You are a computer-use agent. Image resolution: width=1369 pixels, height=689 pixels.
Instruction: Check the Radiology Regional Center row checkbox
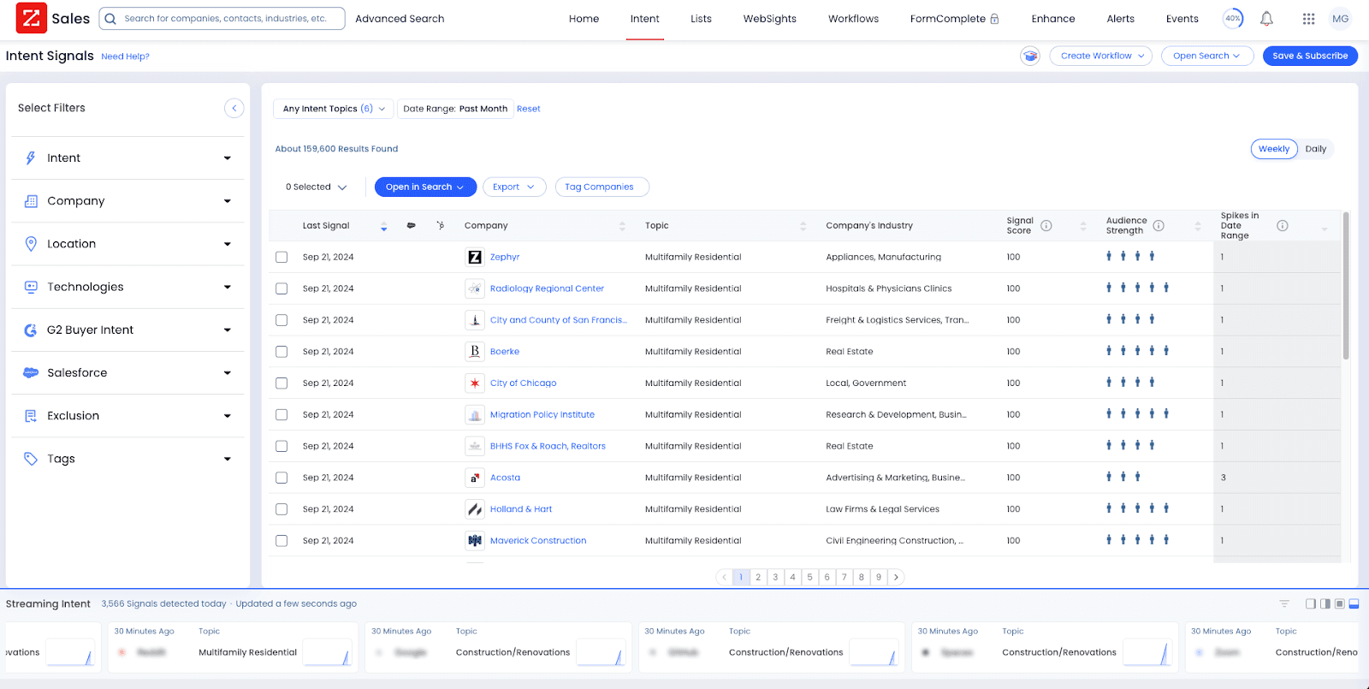(282, 288)
